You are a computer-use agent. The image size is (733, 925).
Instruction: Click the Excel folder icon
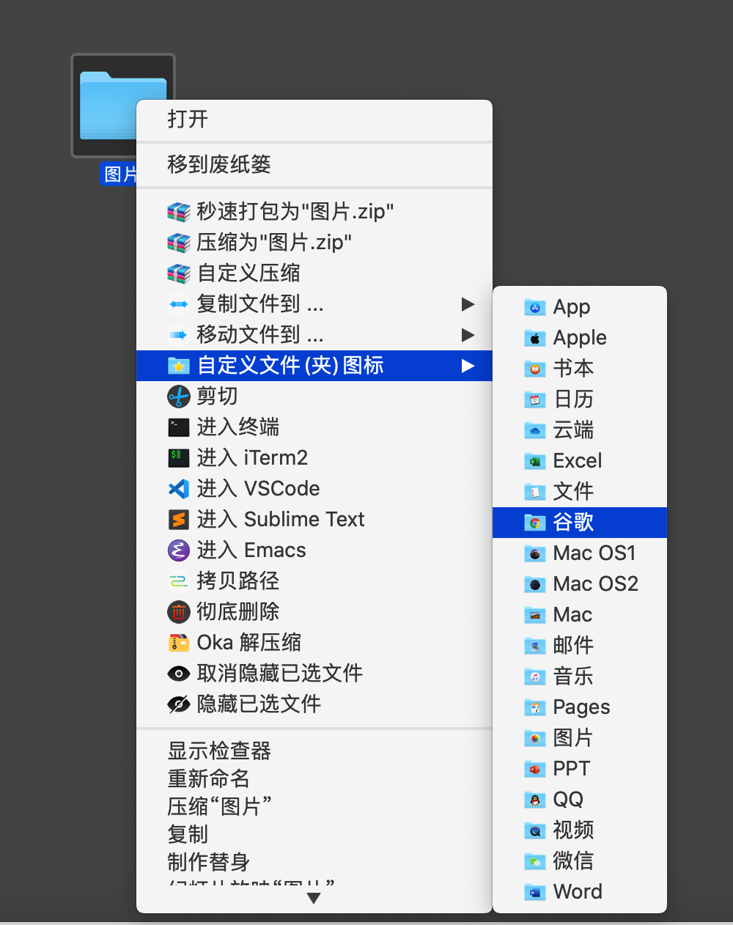[535, 461]
